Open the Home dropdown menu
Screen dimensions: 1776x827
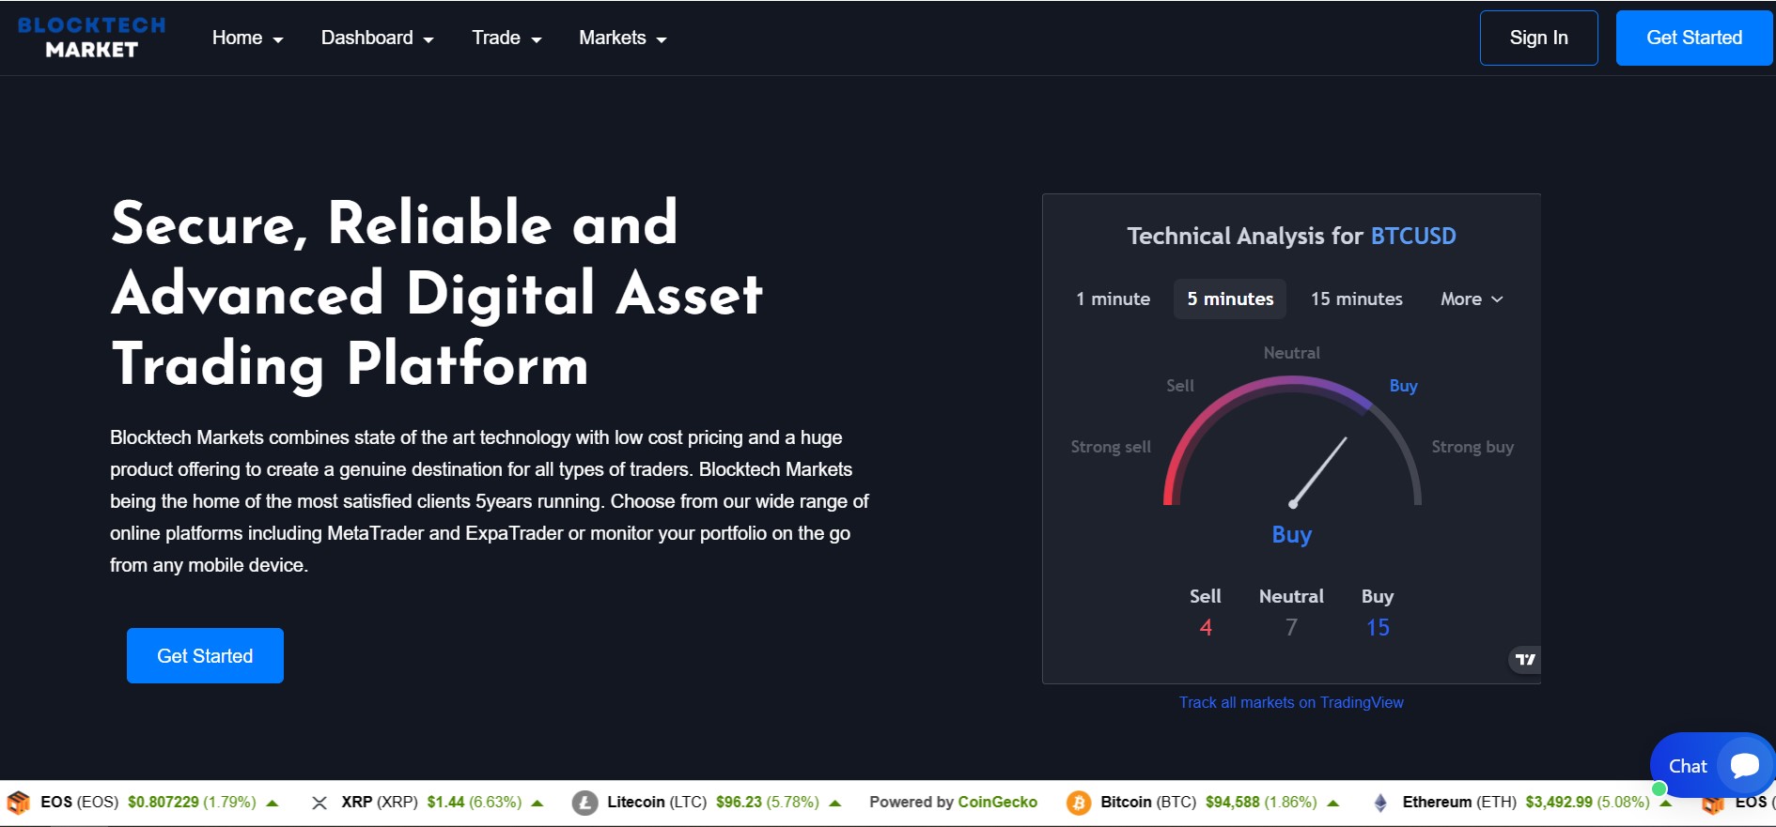click(247, 38)
